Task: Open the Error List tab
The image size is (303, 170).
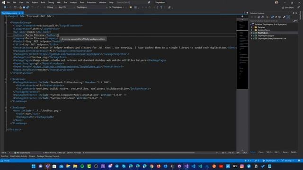Action: point(4,156)
